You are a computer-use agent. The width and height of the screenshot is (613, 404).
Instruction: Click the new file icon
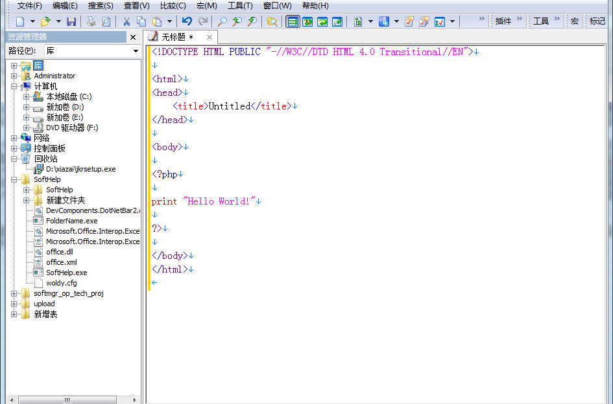click(x=21, y=21)
